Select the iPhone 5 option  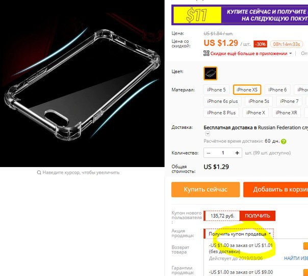coord(216,90)
